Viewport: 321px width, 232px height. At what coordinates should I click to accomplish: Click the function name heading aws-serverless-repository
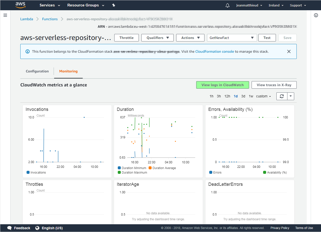coord(65,38)
